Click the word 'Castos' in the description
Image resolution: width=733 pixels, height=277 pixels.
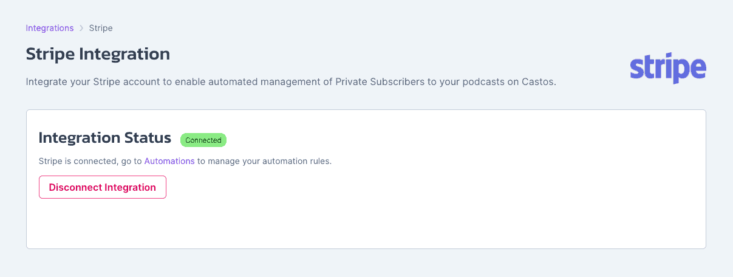pyautogui.click(x=537, y=81)
